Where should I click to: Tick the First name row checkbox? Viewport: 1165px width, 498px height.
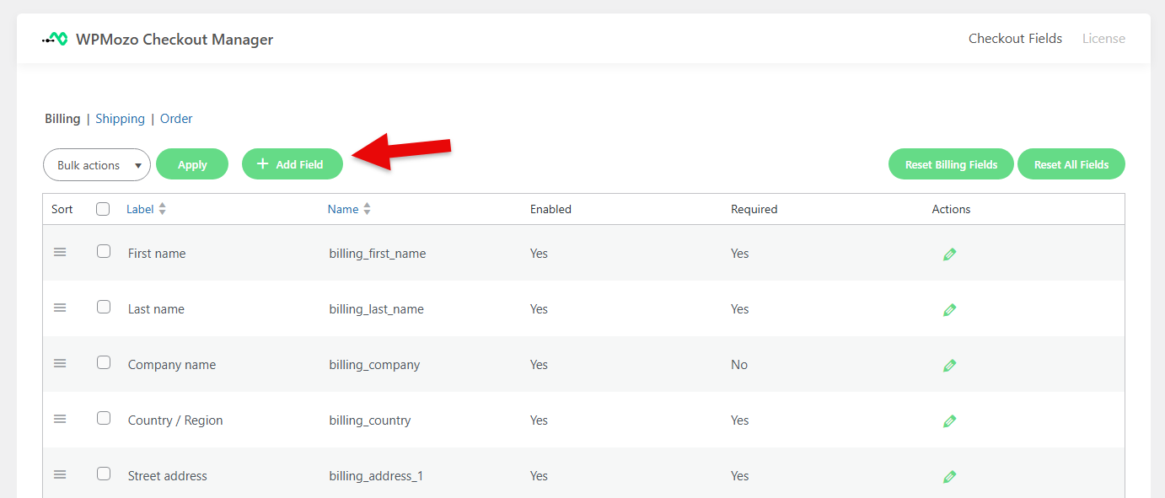(x=104, y=251)
